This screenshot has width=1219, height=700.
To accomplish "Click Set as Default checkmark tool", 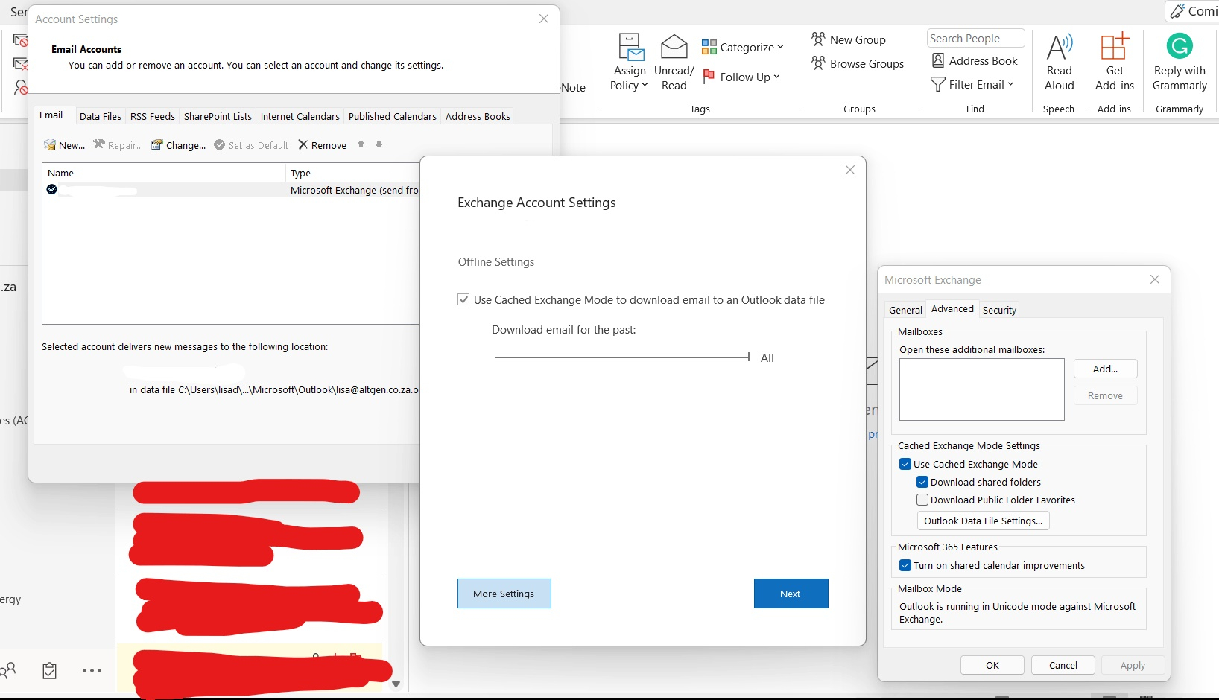I will point(251,145).
